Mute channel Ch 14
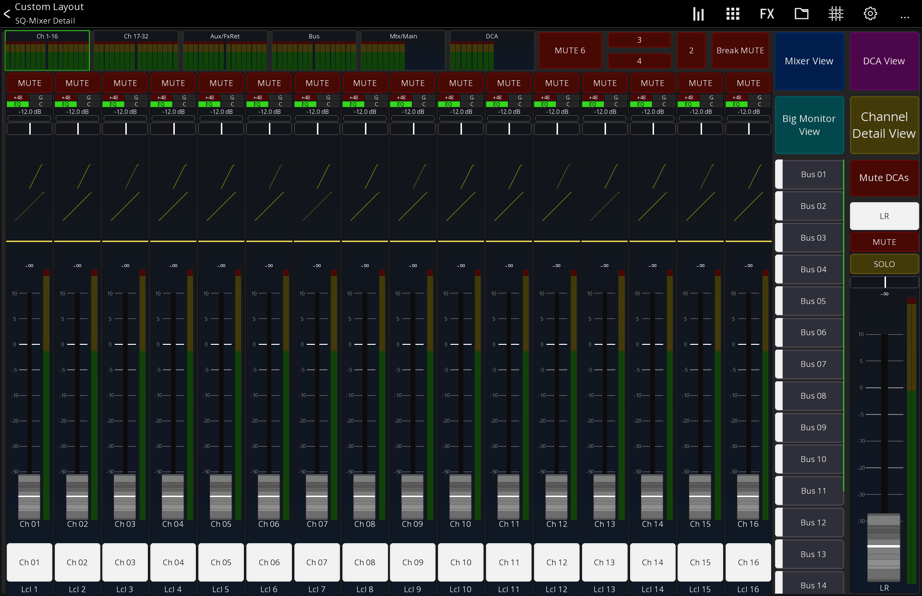Viewport: 922px width, 596px height. [x=653, y=83]
